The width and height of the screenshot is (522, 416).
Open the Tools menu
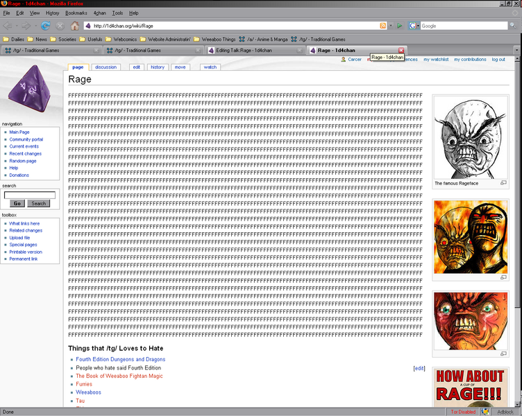point(117,13)
